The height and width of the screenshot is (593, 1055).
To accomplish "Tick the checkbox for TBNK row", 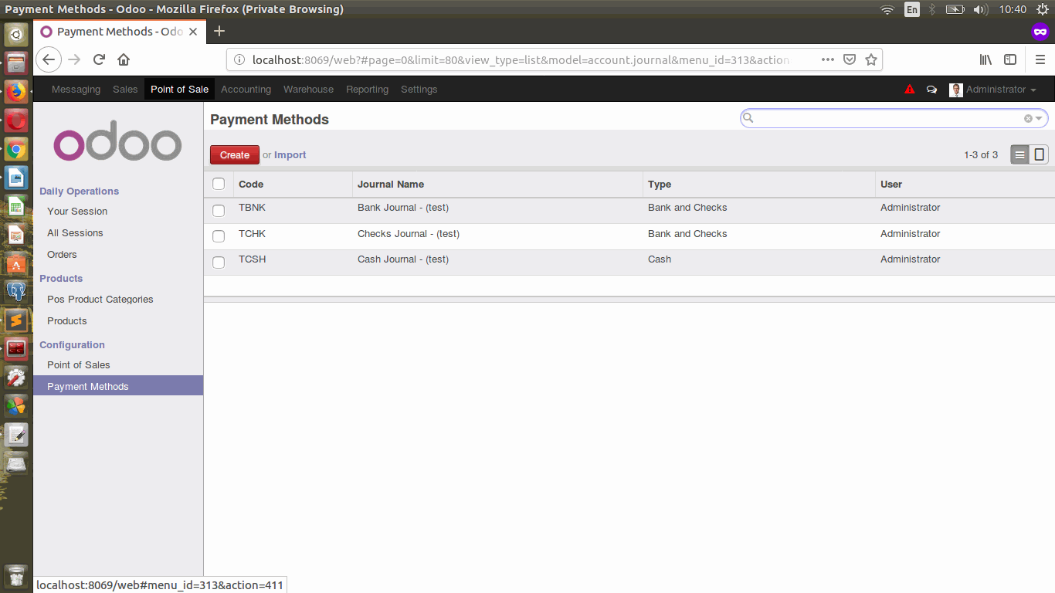I will [x=219, y=210].
